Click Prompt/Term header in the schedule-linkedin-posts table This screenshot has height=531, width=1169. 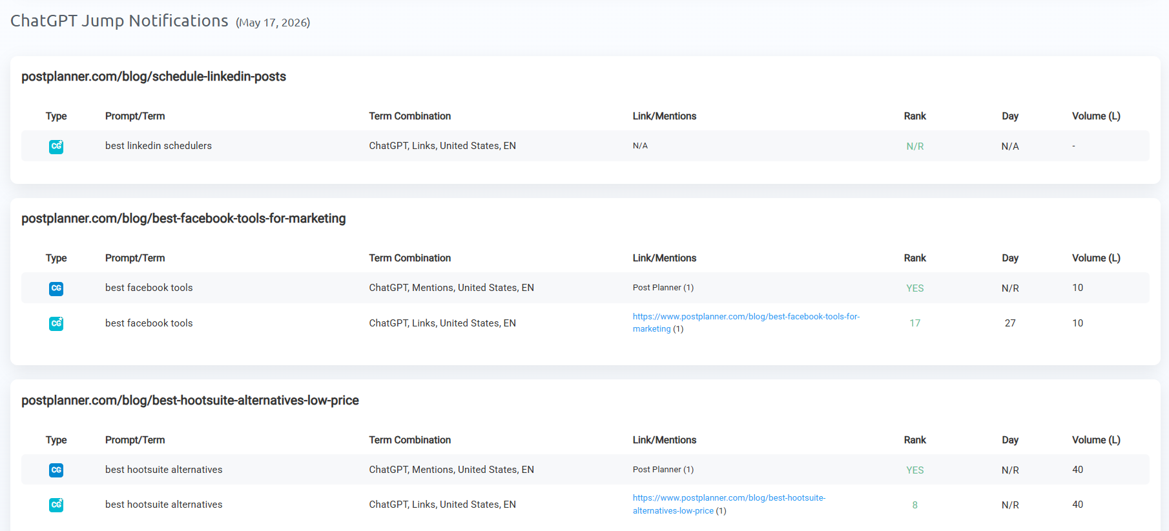(135, 116)
